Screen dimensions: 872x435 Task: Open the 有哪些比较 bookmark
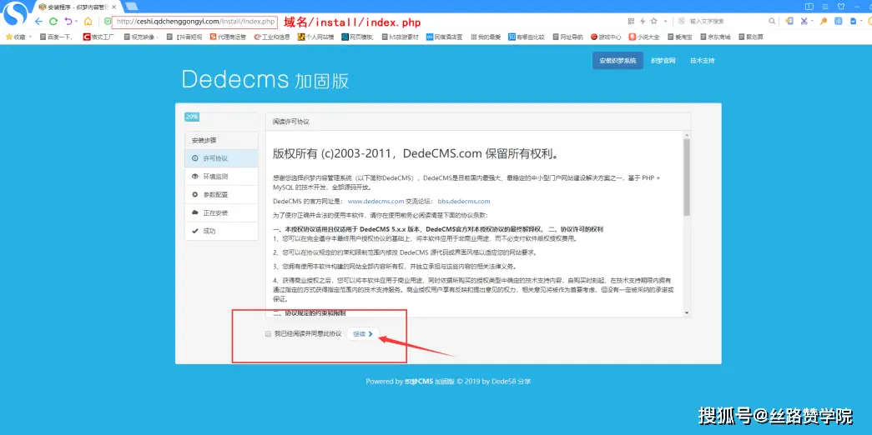pos(526,37)
